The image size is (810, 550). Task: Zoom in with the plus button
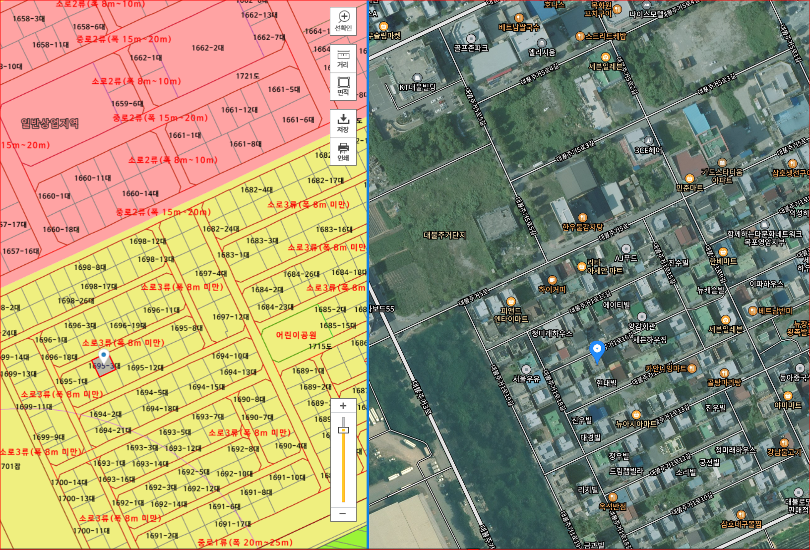[343, 406]
